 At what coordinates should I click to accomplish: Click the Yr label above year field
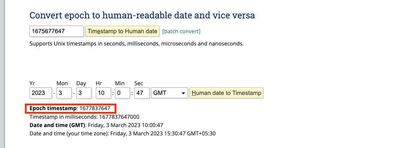pos(32,83)
